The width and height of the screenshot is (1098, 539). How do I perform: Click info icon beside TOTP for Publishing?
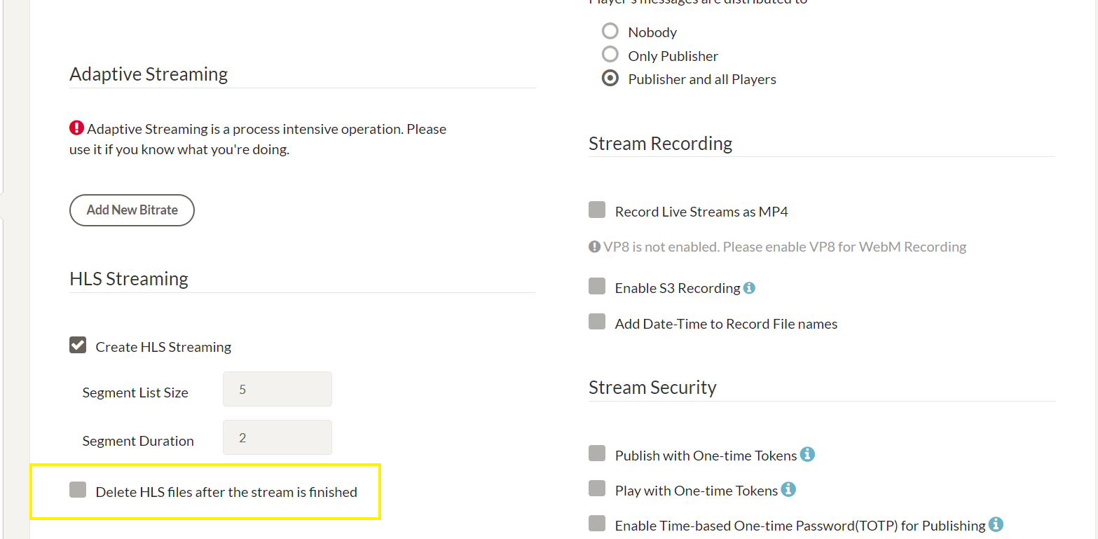(x=996, y=524)
